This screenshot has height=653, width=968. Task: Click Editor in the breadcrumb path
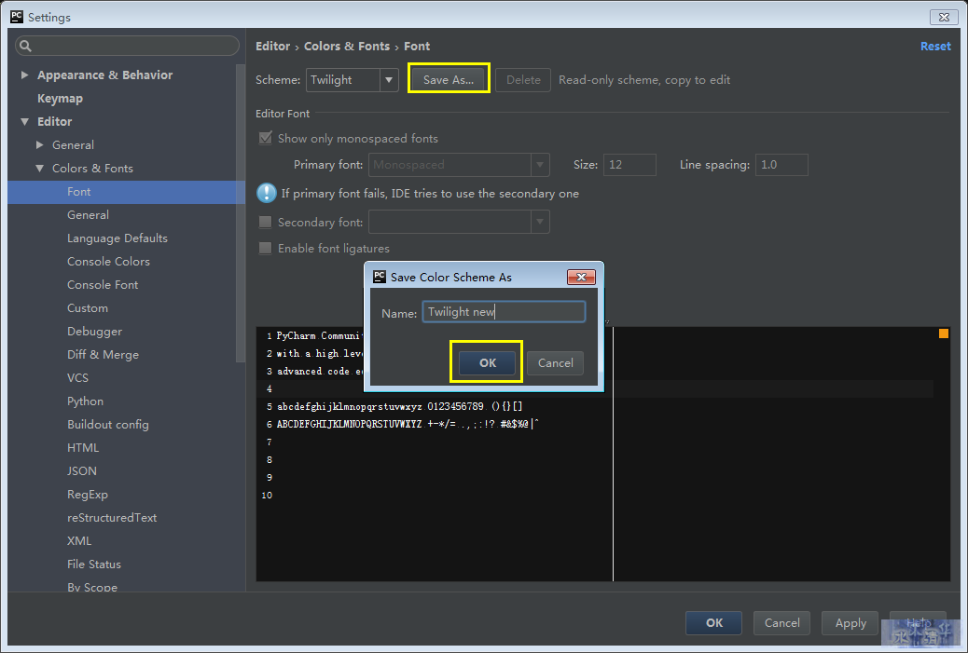[x=273, y=47]
